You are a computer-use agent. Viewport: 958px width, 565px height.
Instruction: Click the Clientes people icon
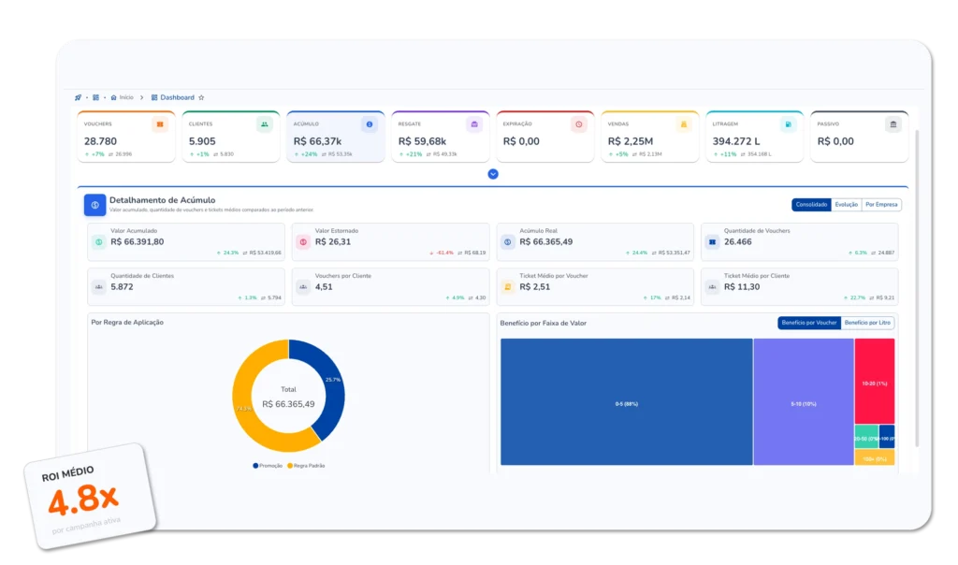click(x=265, y=124)
